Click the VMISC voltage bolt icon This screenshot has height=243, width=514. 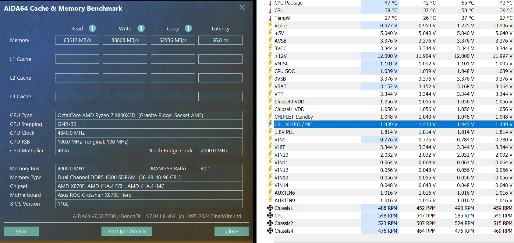coord(270,63)
